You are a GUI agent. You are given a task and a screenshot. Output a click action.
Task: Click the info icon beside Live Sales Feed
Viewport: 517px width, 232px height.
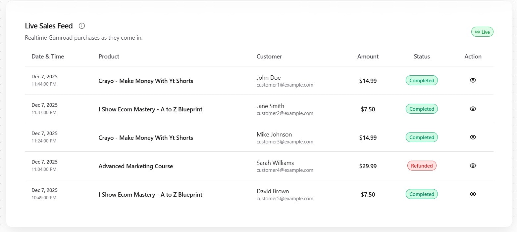[x=82, y=26]
